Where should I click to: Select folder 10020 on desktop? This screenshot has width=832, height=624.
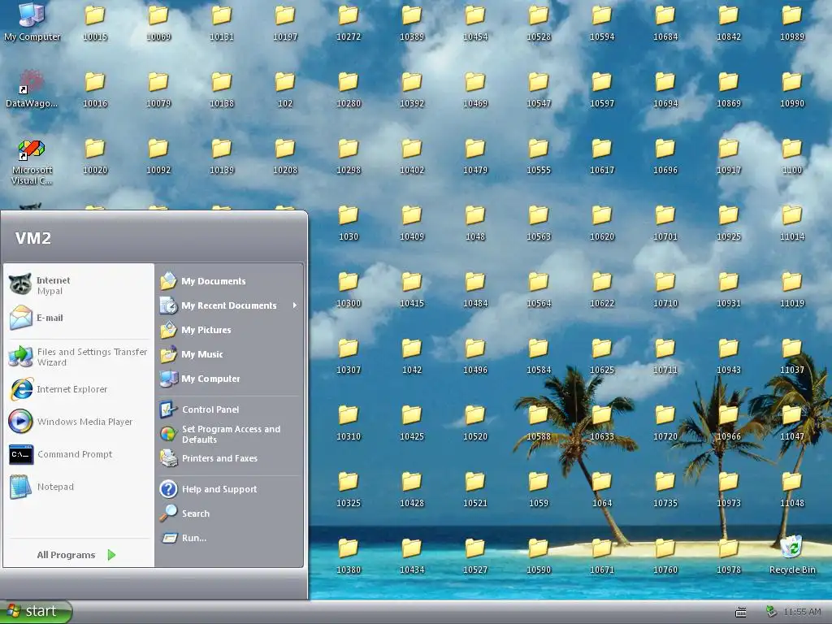(95, 156)
